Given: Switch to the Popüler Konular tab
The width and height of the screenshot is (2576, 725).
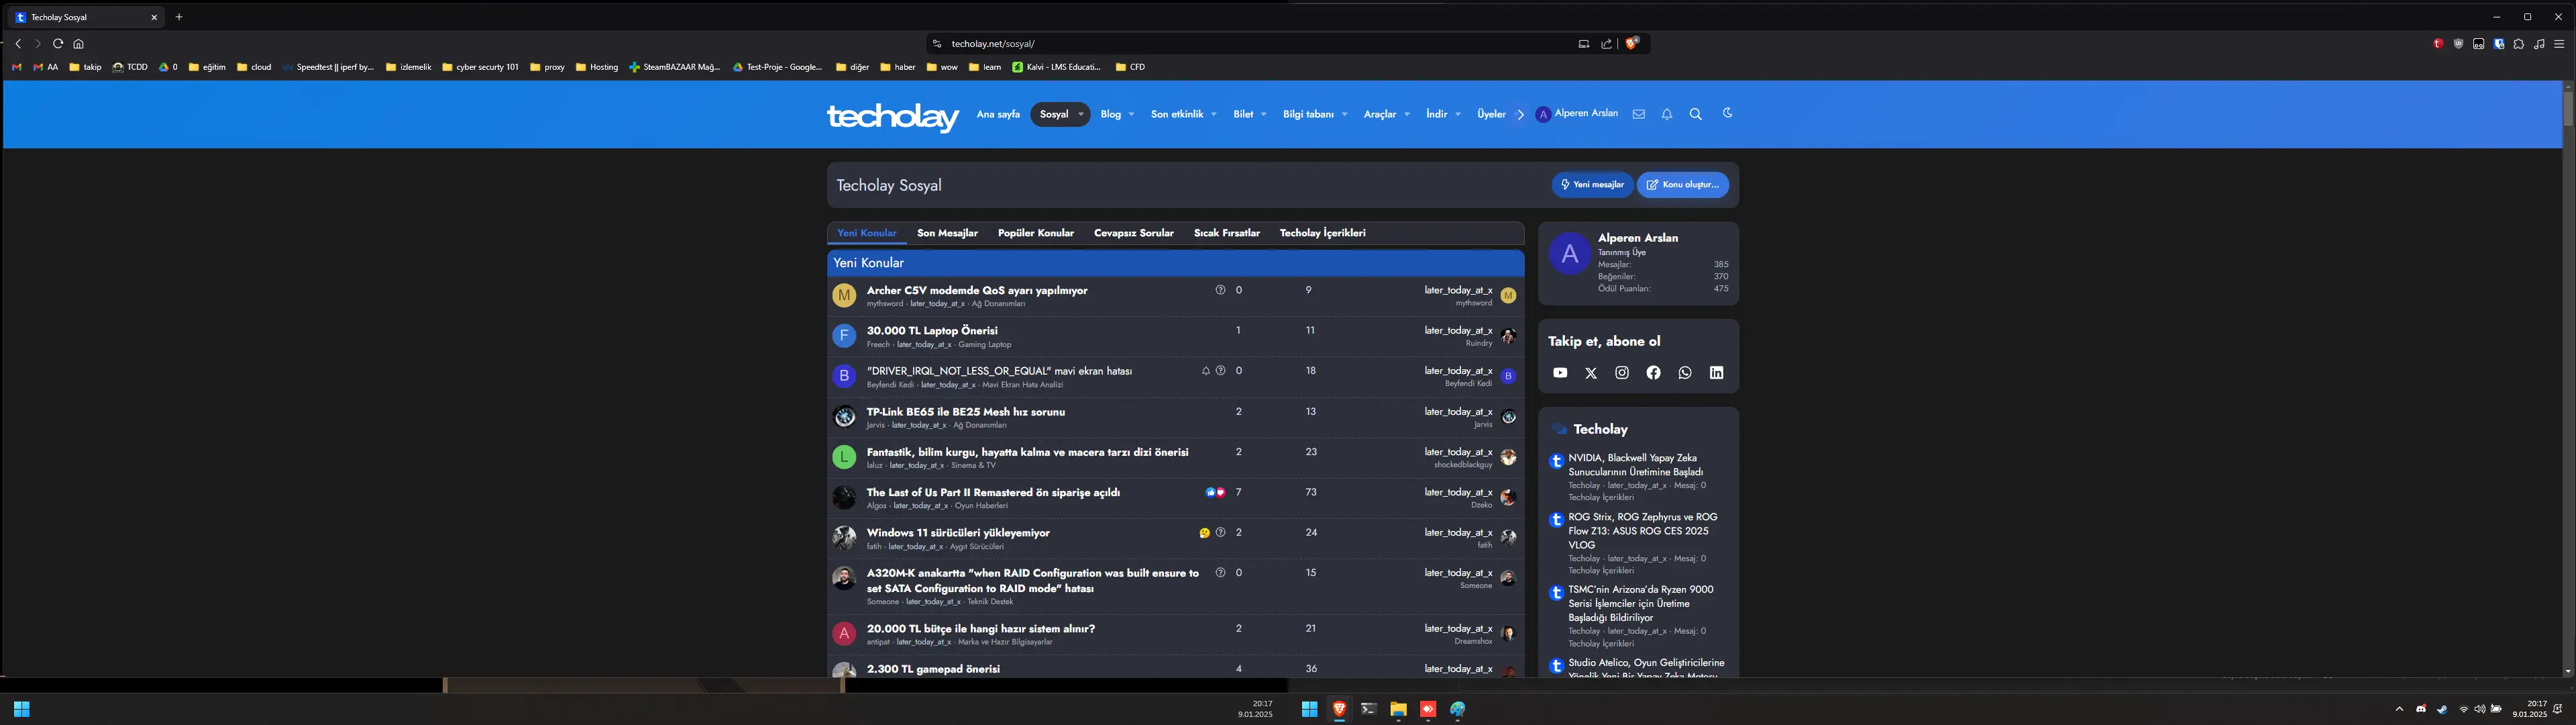Looking at the screenshot, I should [1036, 234].
